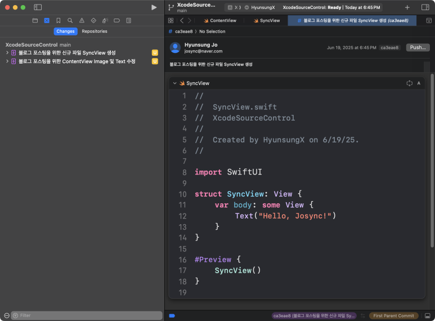Click the ca3eae8 commit hash badge

[389, 47]
